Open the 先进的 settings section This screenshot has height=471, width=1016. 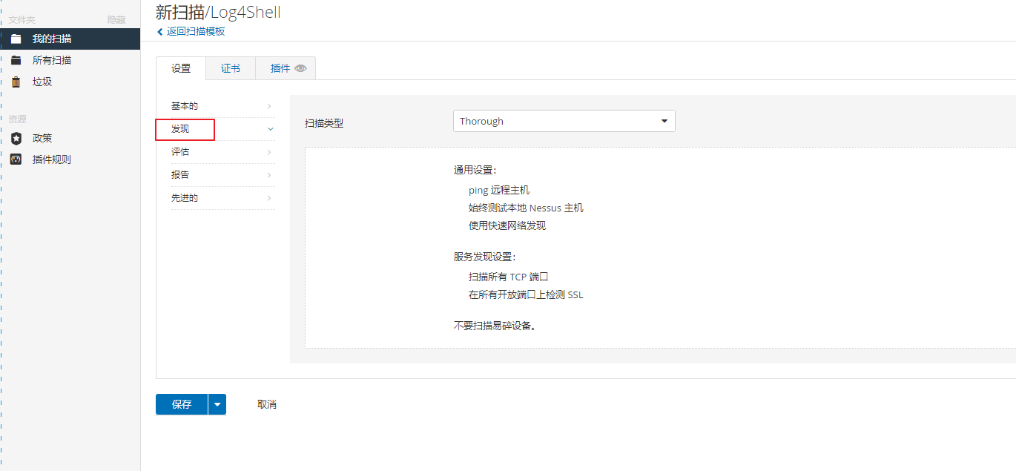tap(222, 198)
